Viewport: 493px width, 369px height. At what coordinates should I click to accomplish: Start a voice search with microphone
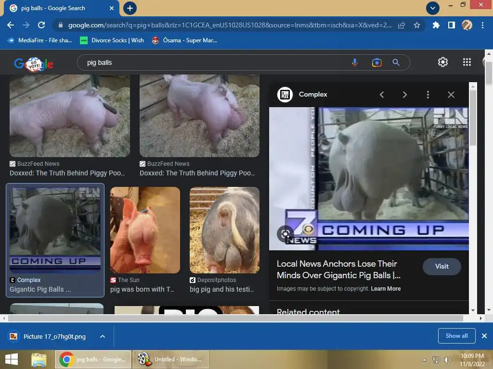click(355, 62)
